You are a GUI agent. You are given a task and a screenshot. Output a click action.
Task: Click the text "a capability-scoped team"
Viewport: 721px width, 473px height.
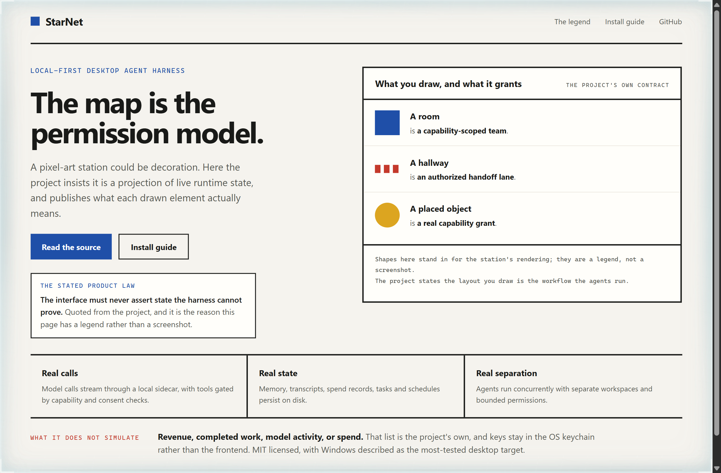tap(462, 131)
